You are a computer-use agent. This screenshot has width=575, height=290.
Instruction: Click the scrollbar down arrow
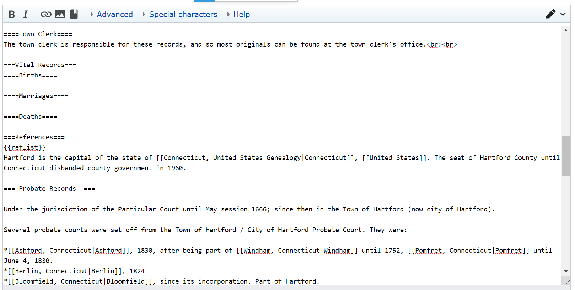click(566, 271)
